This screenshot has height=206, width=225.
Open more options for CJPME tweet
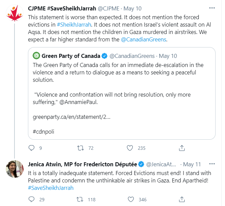[212, 8]
